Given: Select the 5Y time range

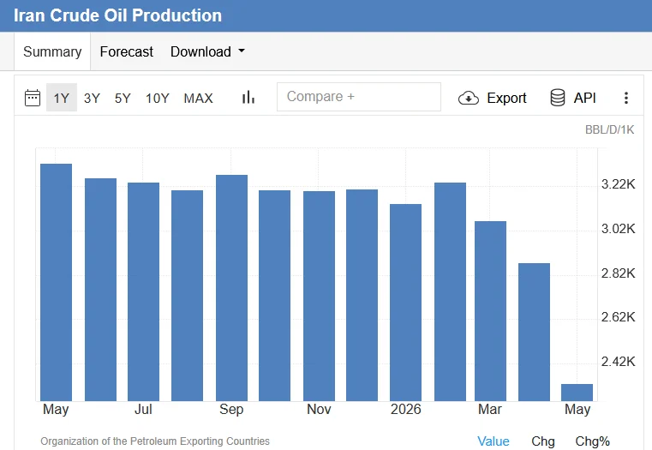Looking at the screenshot, I should click(123, 99).
